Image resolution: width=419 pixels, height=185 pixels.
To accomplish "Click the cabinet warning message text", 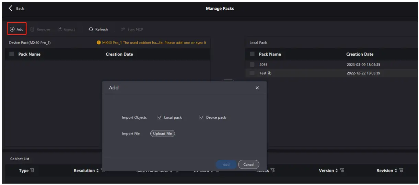I will (x=154, y=43).
